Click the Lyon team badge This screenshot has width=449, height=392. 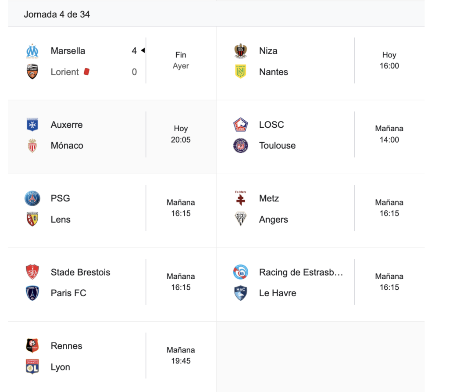tap(32, 367)
